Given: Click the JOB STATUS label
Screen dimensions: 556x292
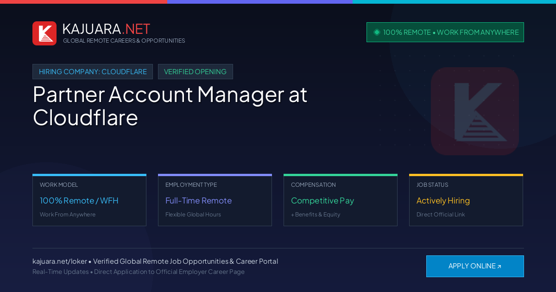Looking at the screenshot, I should (x=432, y=185).
